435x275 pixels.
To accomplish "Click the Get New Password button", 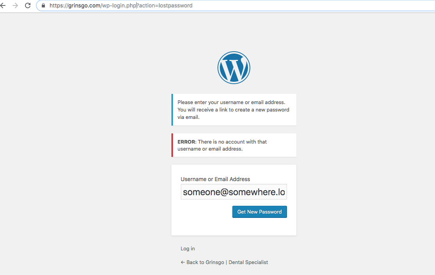I will point(259,212).
